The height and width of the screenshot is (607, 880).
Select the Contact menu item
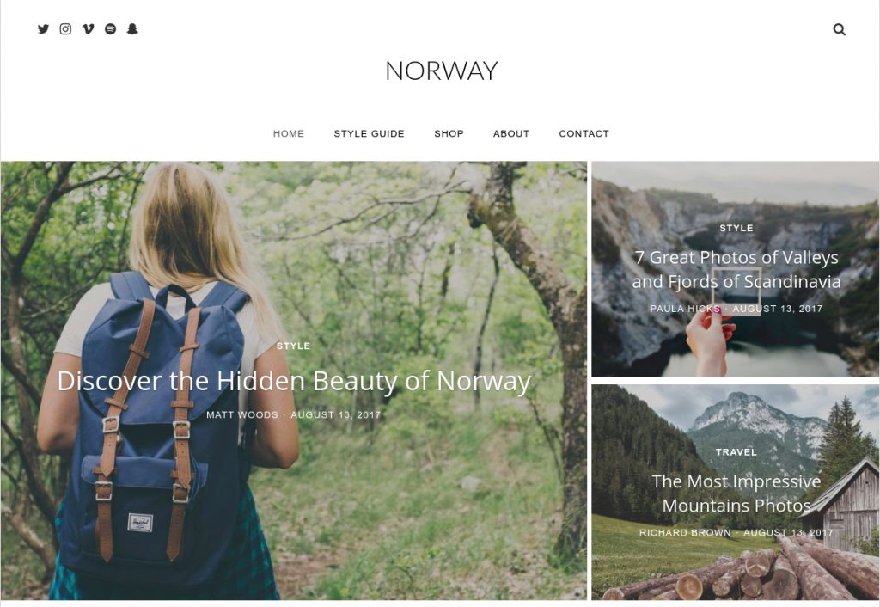tap(584, 133)
